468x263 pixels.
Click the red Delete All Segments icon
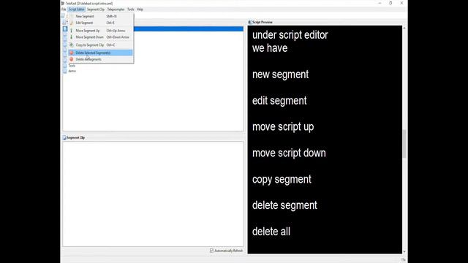tap(72, 59)
